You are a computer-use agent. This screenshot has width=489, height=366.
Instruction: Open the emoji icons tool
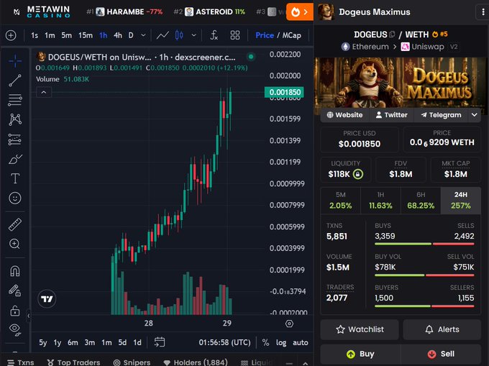(15, 198)
